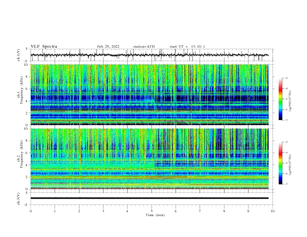Click the ch.2 spectrogram plot

pos(150,159)
